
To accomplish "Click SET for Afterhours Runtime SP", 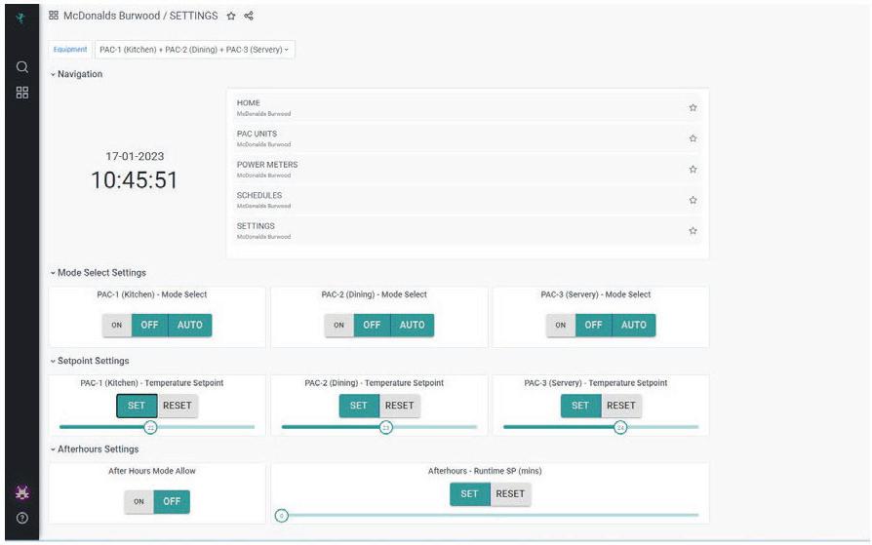I will pos(469,494).
